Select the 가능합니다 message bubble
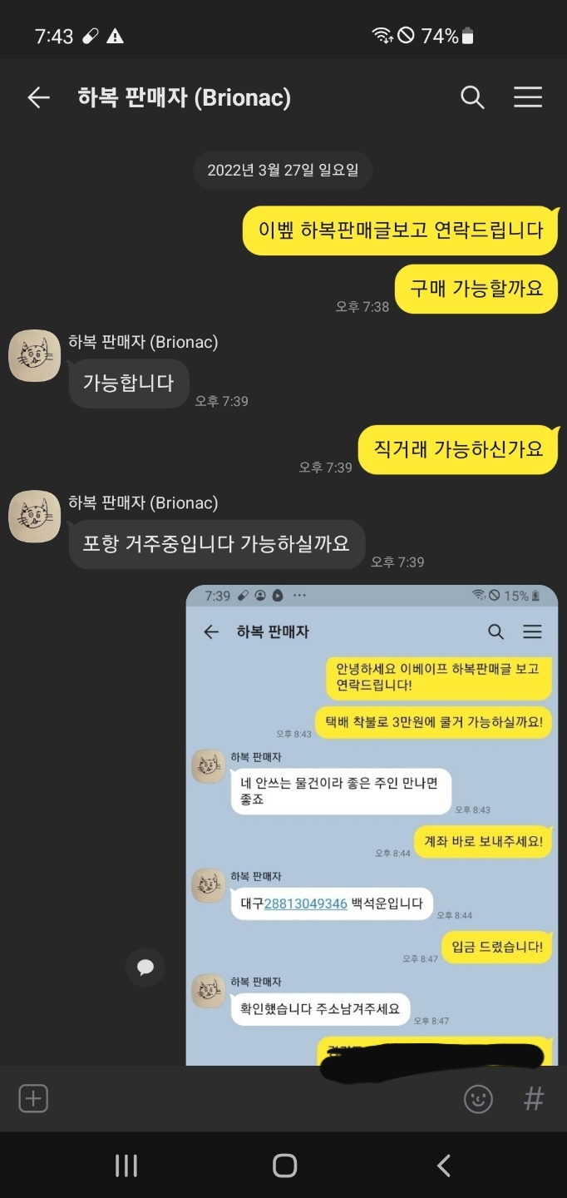Viewport: 567px width, 1198px height. tap(128, 384)
